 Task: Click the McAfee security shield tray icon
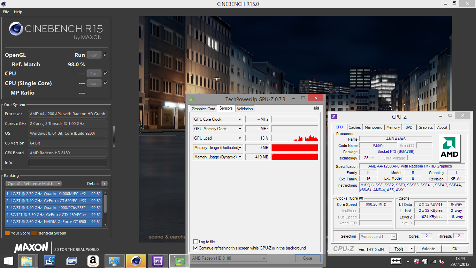coord(416,261)
